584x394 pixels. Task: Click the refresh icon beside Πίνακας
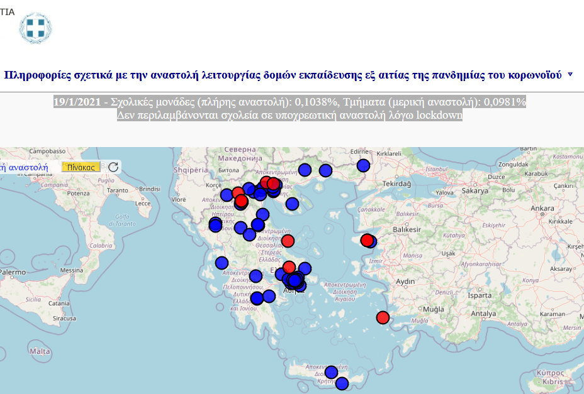[x=113, y=167]
